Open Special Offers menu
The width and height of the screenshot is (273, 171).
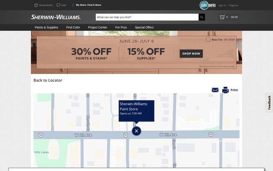[x=144, y=27]
